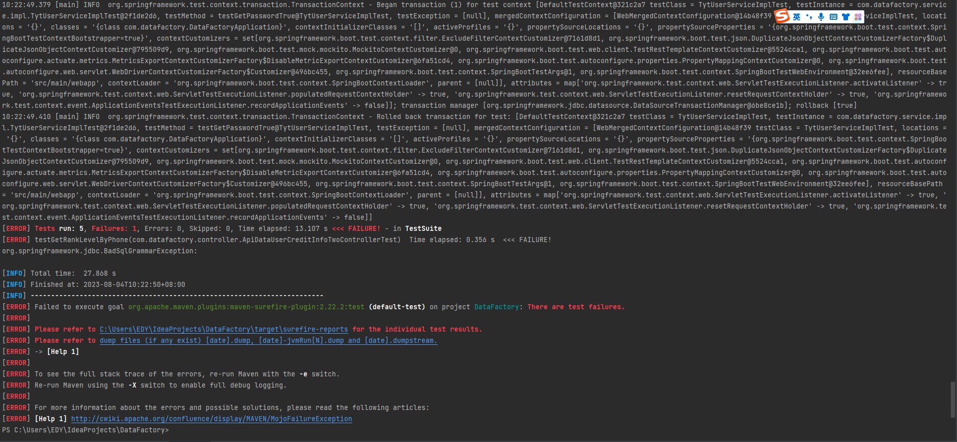957x442 pixels.
Task: Click the 'Finished at: 2023-08-04' line
Action: click(94, 284)
